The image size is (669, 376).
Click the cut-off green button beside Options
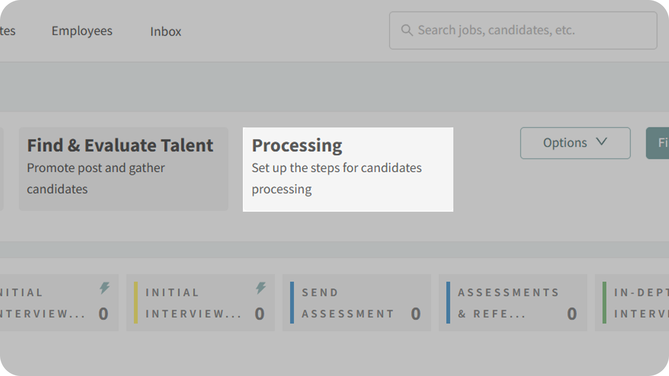[659, 143]
